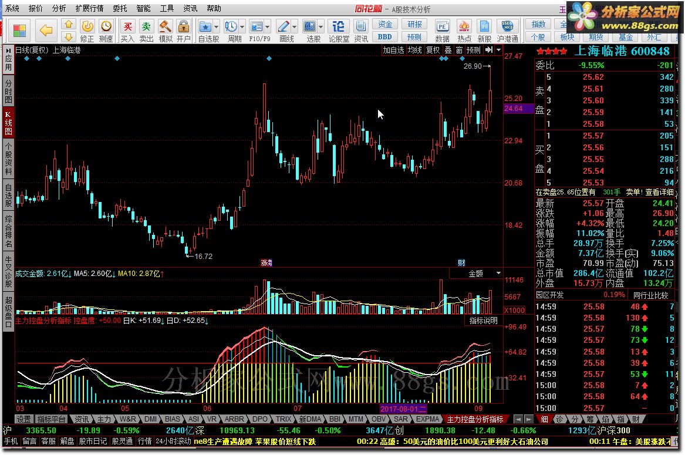Click the yellow up arrow icon
The image size is (685, 455).
pos(68,25)
